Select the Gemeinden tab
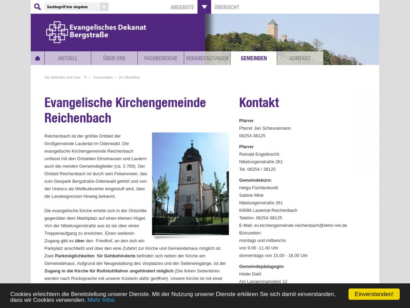The image size is (410, 308). pos(254,58)
